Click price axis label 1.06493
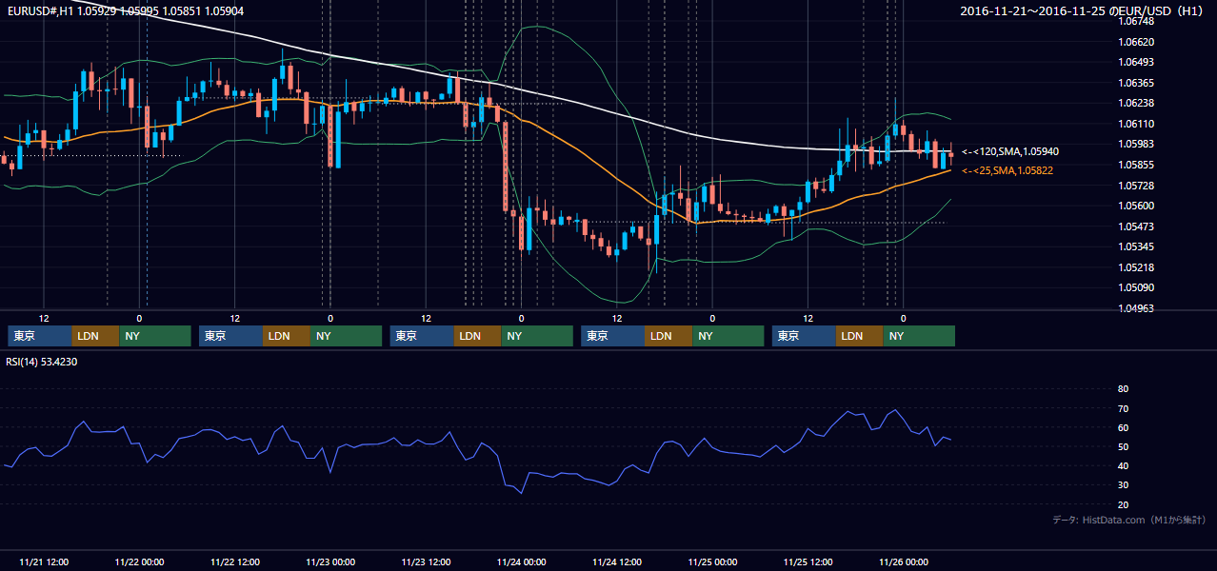The image size is (1217, 571). click(1134, 63)
